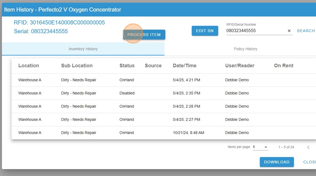The width and height of the screenshot is (316, 176).
Task: Sort by the Sub Location column header
Action: (77, 66)
